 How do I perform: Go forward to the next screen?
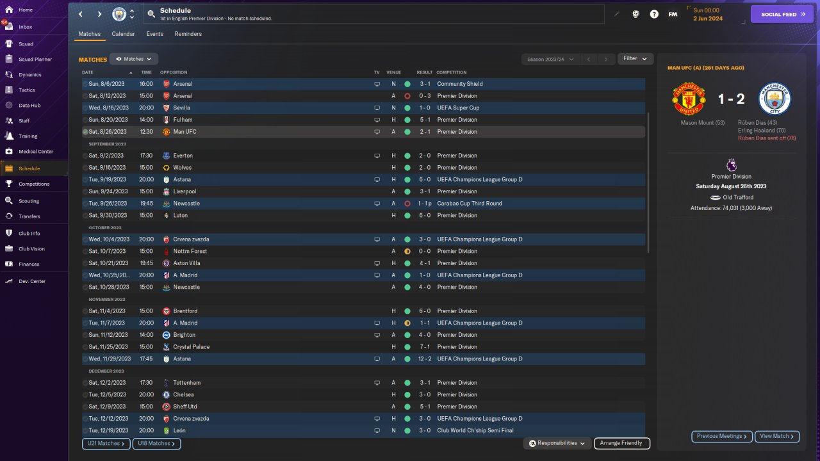(x=99, y=14)
